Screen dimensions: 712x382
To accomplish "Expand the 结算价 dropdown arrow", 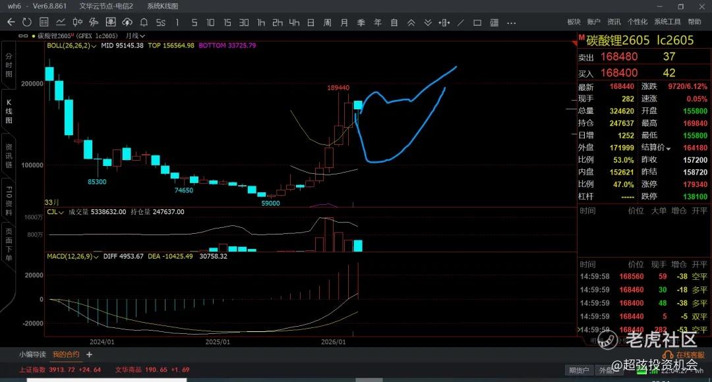I will (668, 148).
